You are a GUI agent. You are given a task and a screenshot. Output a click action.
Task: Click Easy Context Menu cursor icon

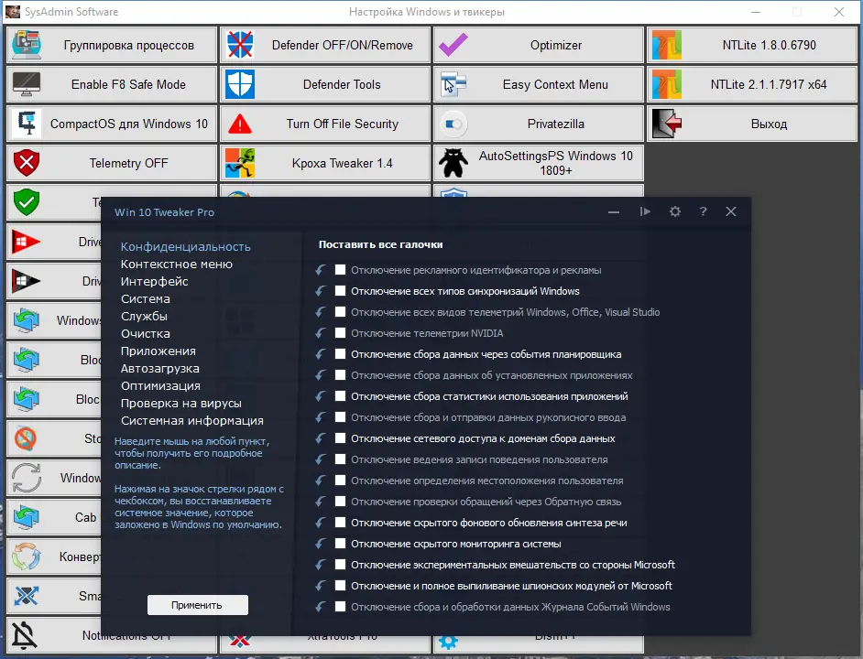pyautogui.click(x=453, y=84)
